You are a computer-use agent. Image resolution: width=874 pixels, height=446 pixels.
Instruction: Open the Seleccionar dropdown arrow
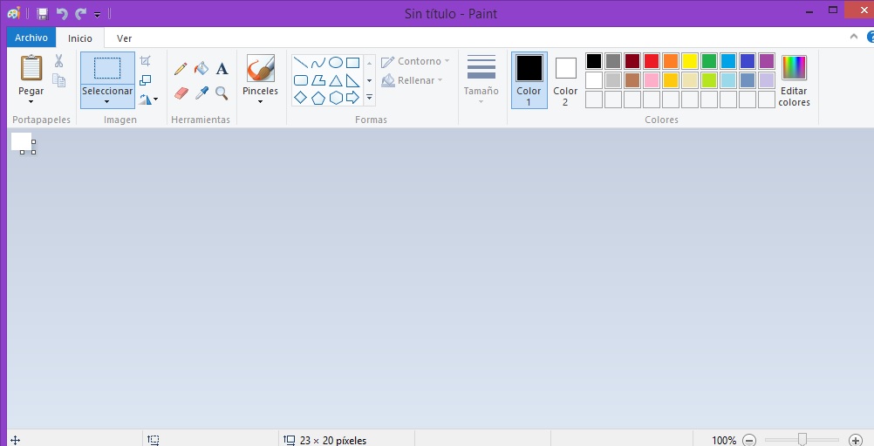click(x=107, y=101)
